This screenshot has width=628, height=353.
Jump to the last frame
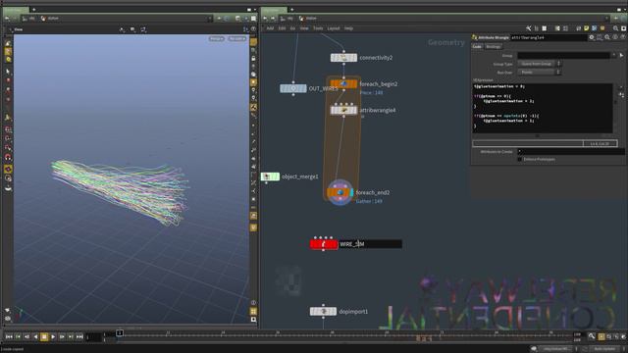[x=79, y=337]
